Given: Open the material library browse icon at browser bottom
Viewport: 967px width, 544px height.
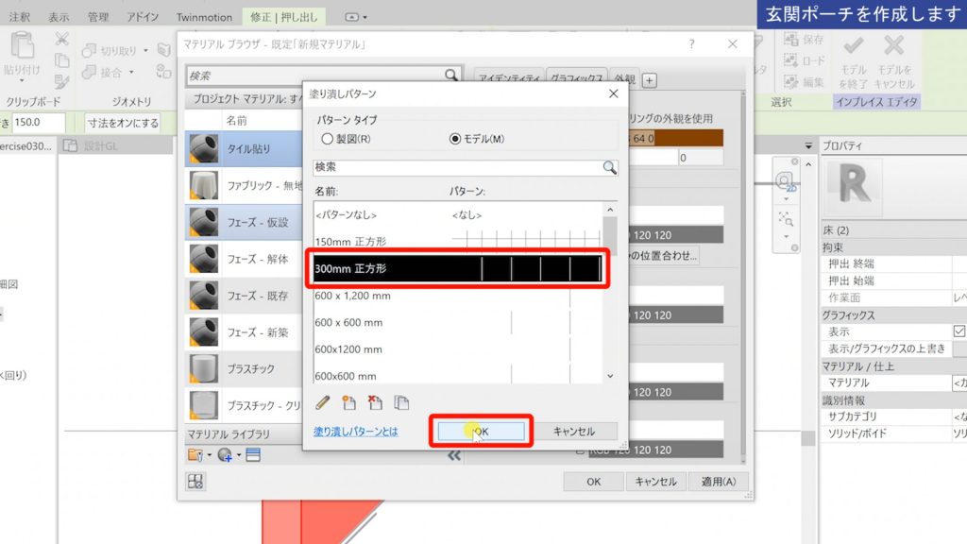Looking at the screenshot, I should (x=193, y=455).
